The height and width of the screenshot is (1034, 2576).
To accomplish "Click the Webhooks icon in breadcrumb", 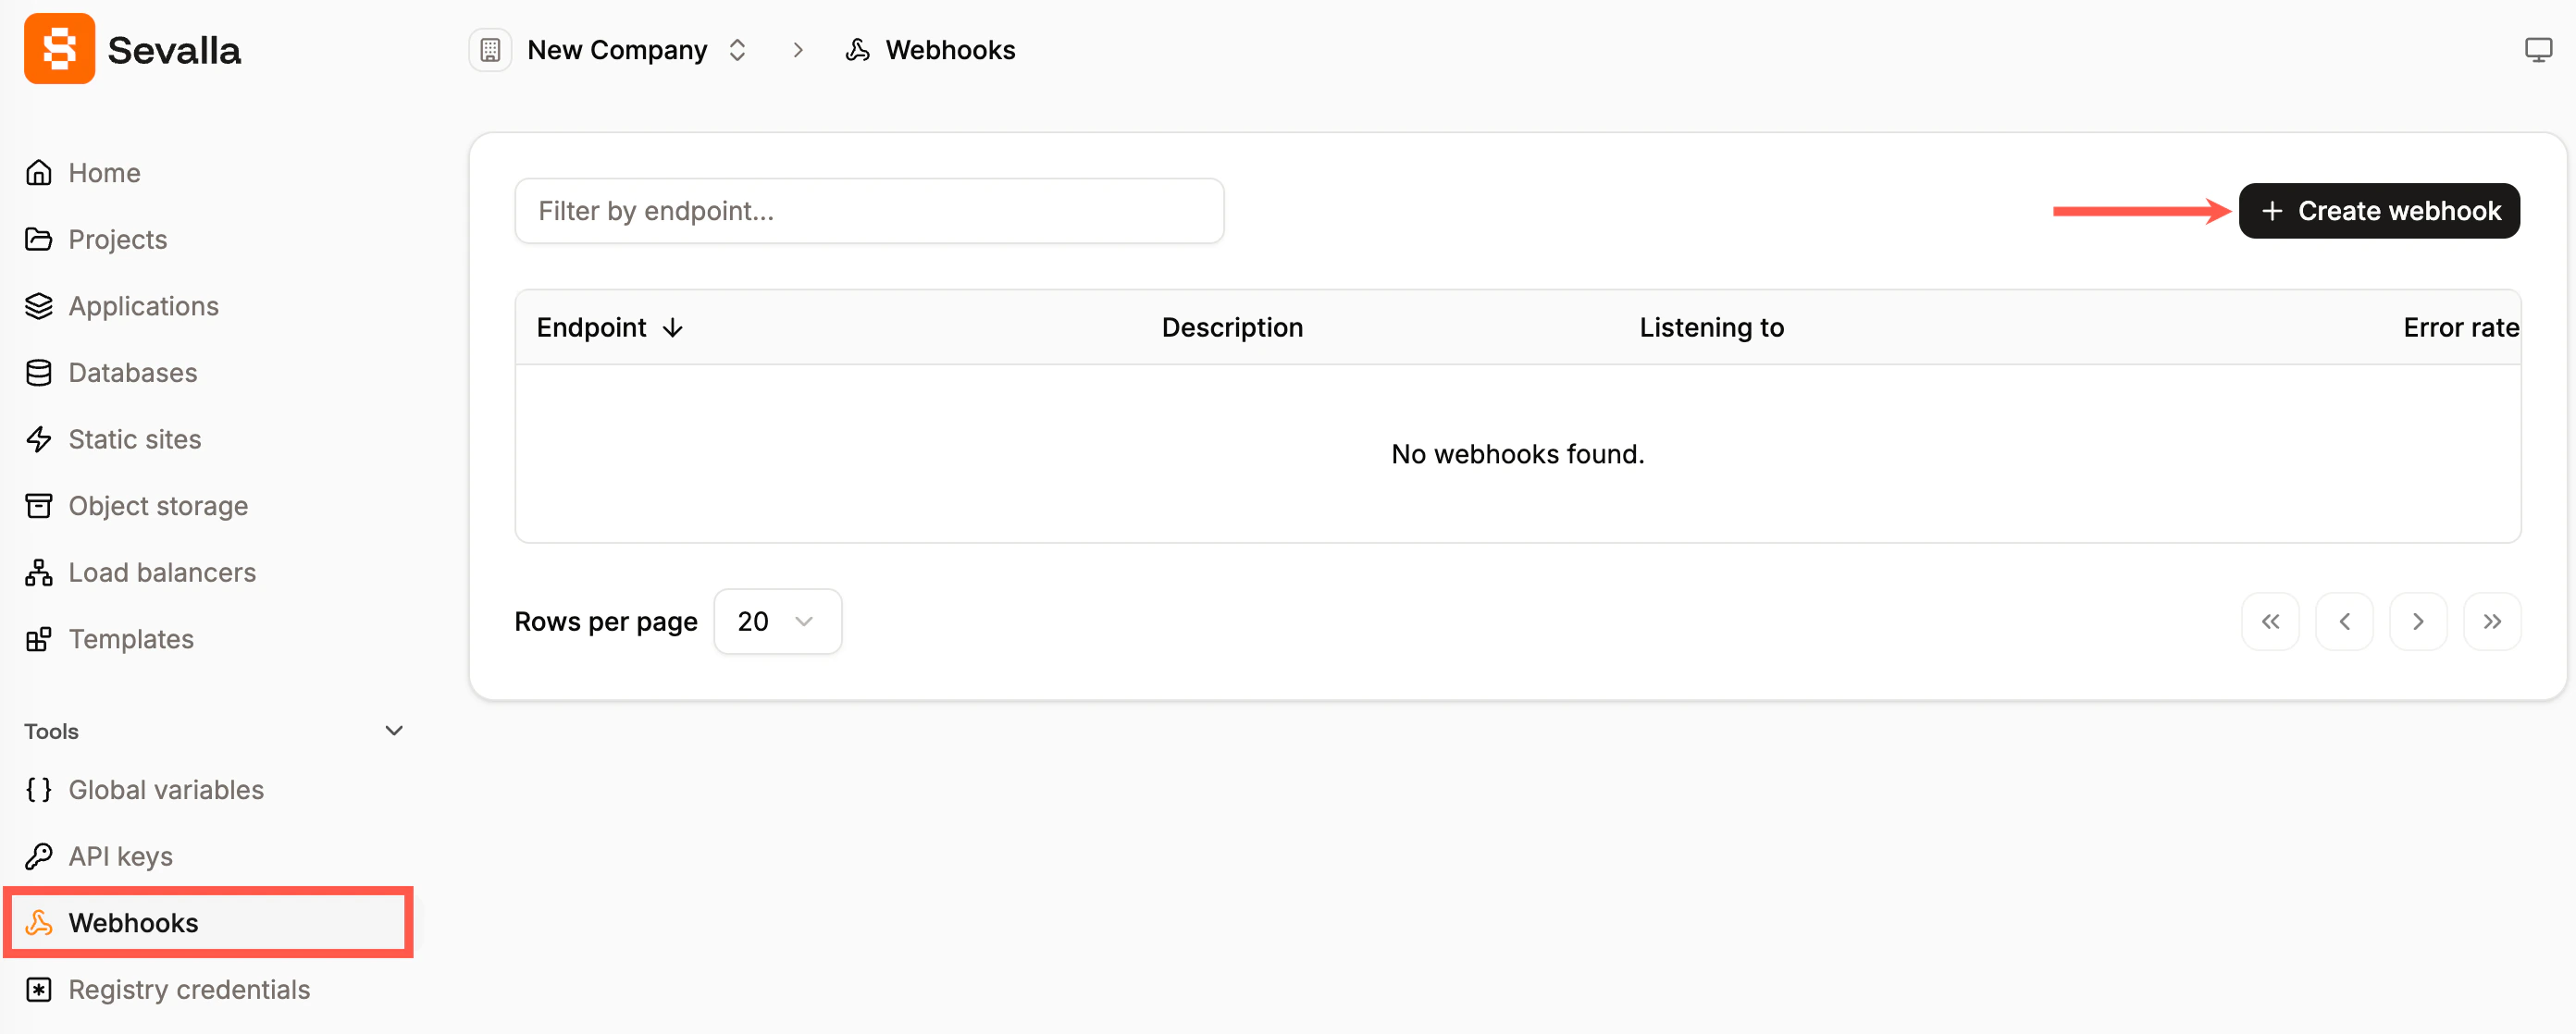I will pos(857,49).
